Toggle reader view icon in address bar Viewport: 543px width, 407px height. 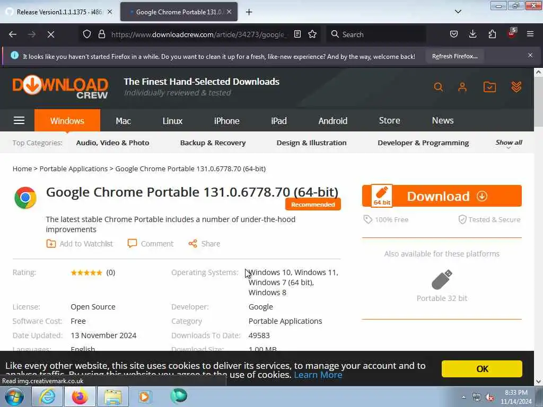(x=297, y=34)
